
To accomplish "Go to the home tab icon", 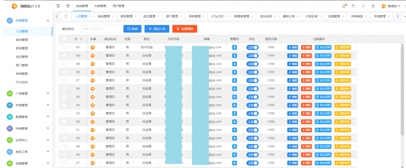I will tap(66, 16).
